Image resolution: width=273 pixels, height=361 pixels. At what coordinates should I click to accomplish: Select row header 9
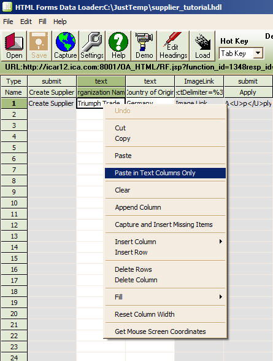[14, 192]
